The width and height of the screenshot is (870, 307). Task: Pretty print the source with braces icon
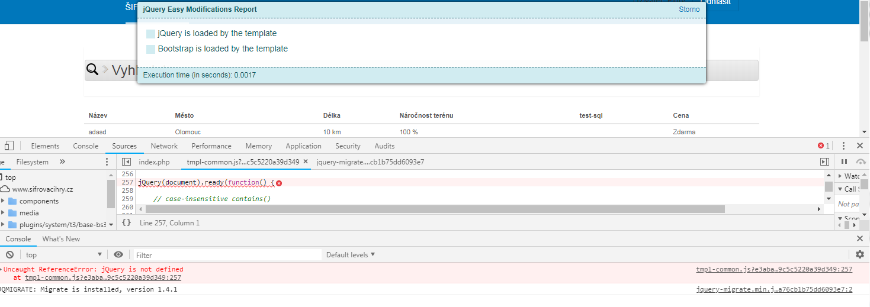126,222
